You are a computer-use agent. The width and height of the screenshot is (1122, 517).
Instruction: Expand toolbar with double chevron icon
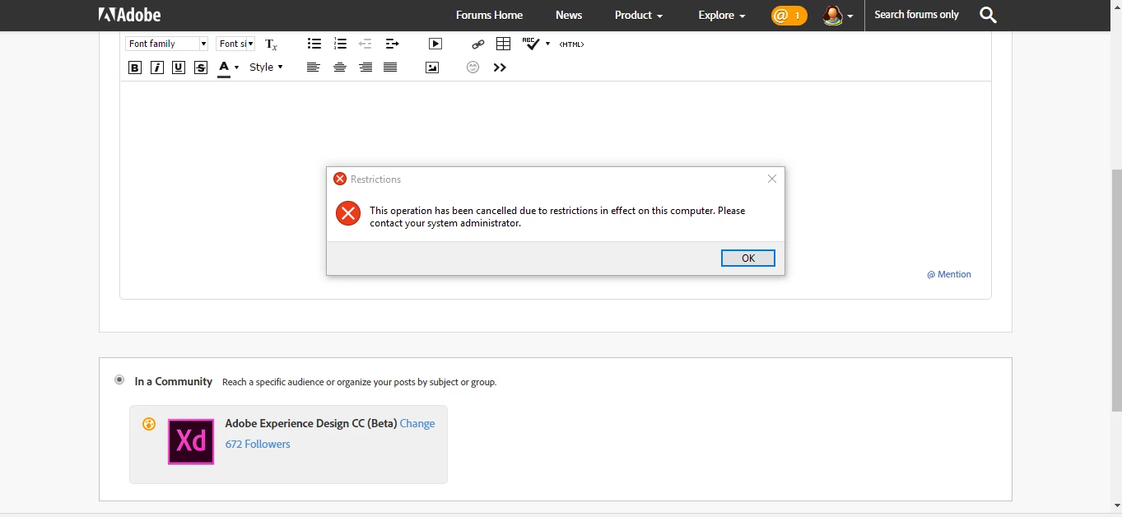pos(500,68)
